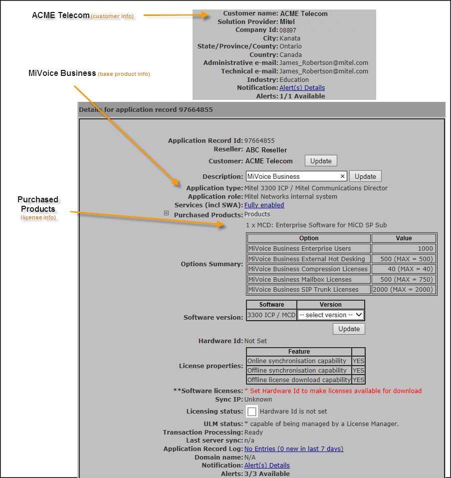Viewport: 451px width, 478px height.
Task: Click the 2000 (MAX = 2000) value cell
Action: [404, 289]
